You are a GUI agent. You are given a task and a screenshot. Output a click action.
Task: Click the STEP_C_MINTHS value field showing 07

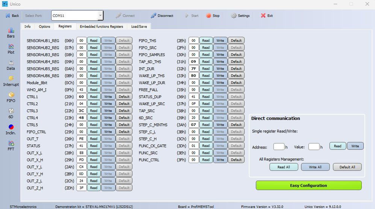[x=194, y=124]
